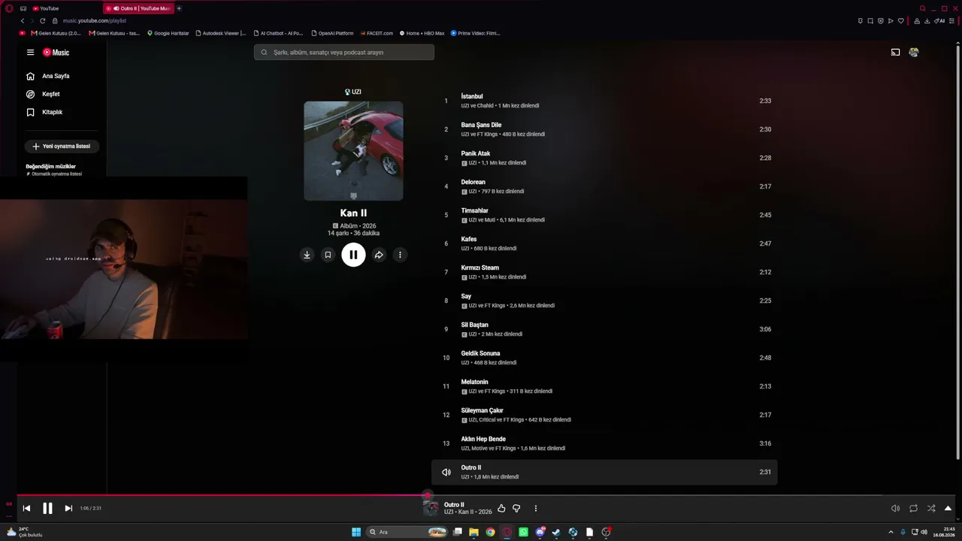Share the Kan II album
This screenshot has height=541, width=962.
[379, 255]
